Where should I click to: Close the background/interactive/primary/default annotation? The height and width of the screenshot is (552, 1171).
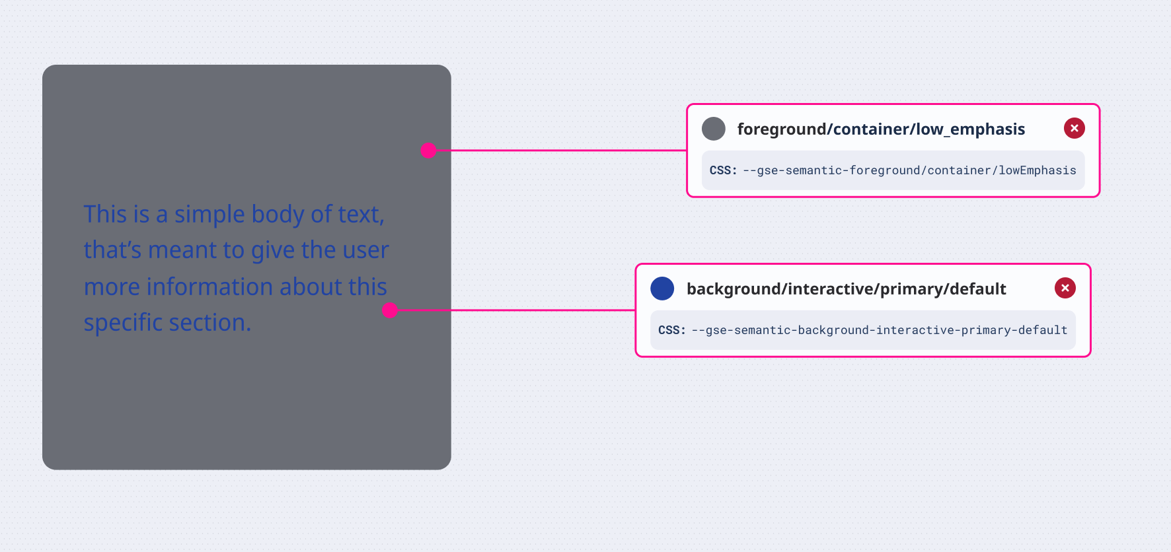[x=1065, y=288]
